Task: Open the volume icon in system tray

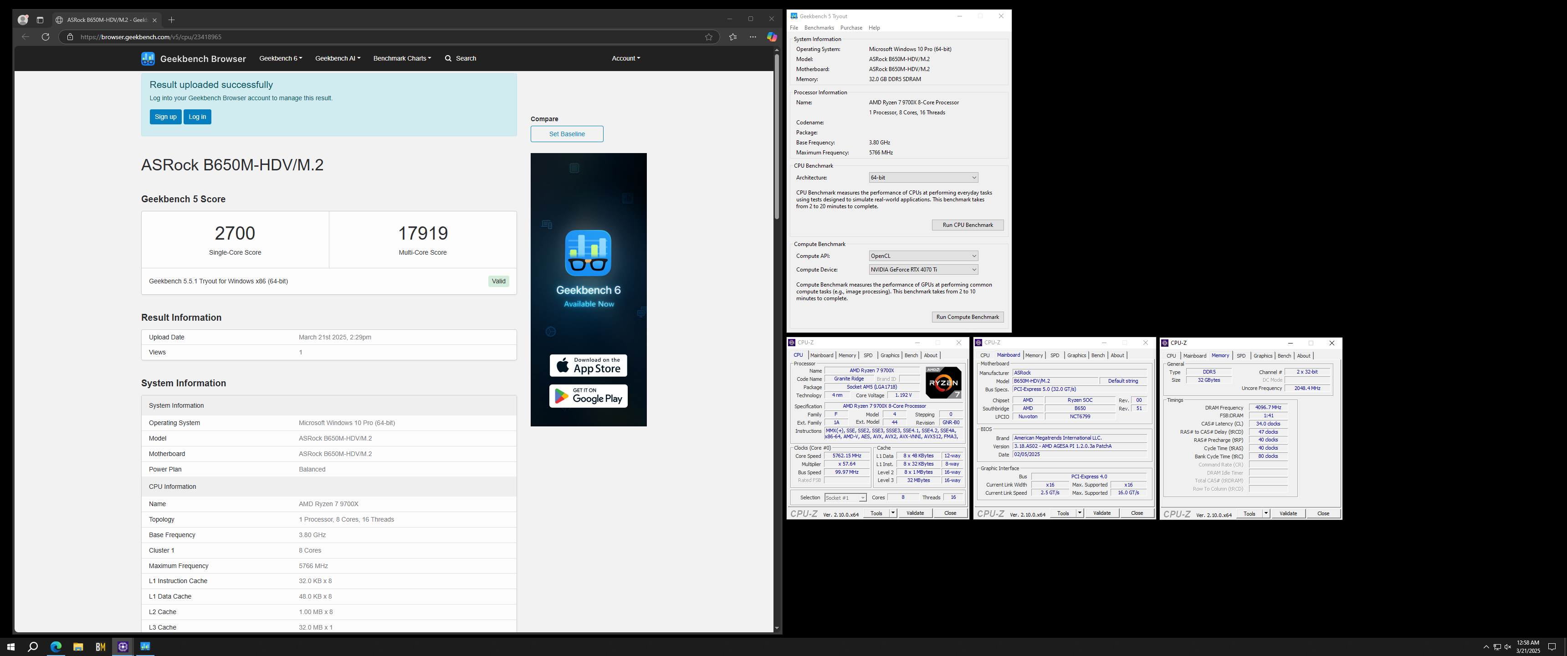Action: pyautogui.click(x=1507, y=647)
